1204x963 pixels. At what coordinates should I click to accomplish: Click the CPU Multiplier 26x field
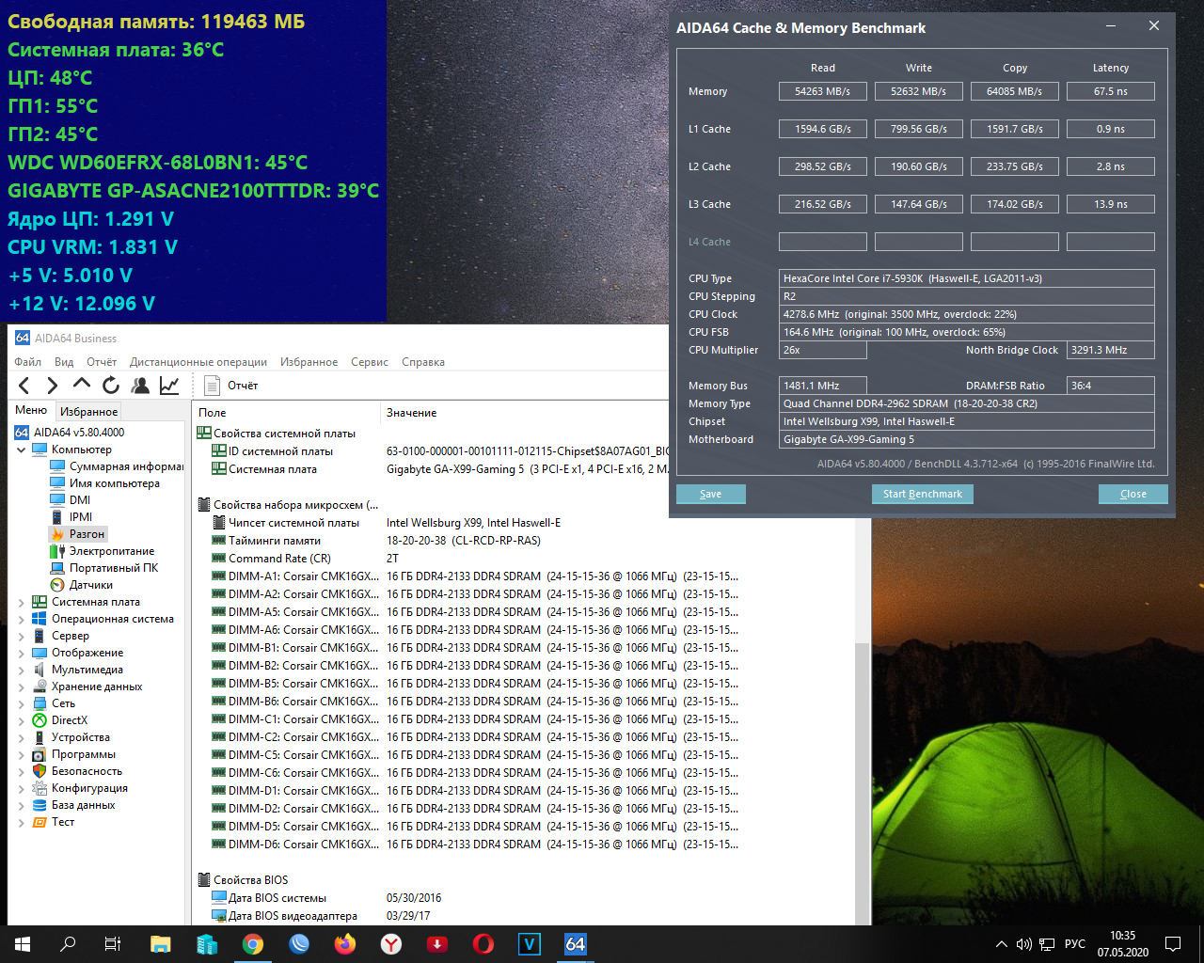[x=823, y=350]
